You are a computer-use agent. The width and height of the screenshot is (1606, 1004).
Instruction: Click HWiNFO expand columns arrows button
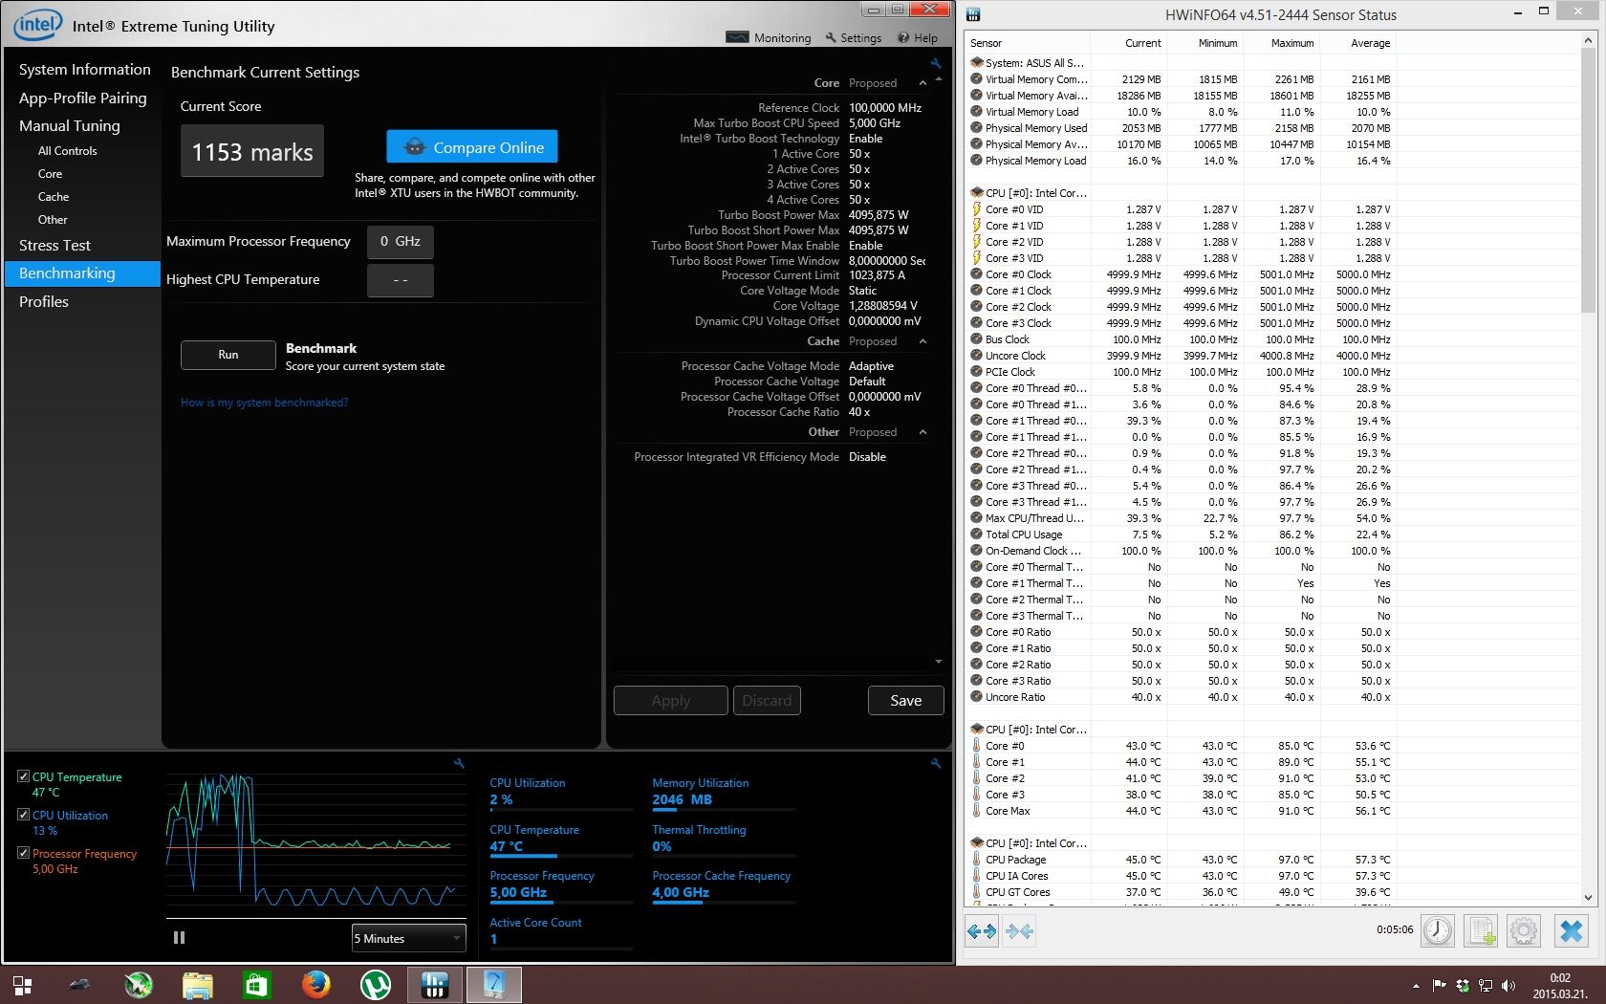982,930
